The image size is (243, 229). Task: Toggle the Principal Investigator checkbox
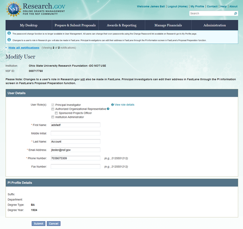pos(53,105)
